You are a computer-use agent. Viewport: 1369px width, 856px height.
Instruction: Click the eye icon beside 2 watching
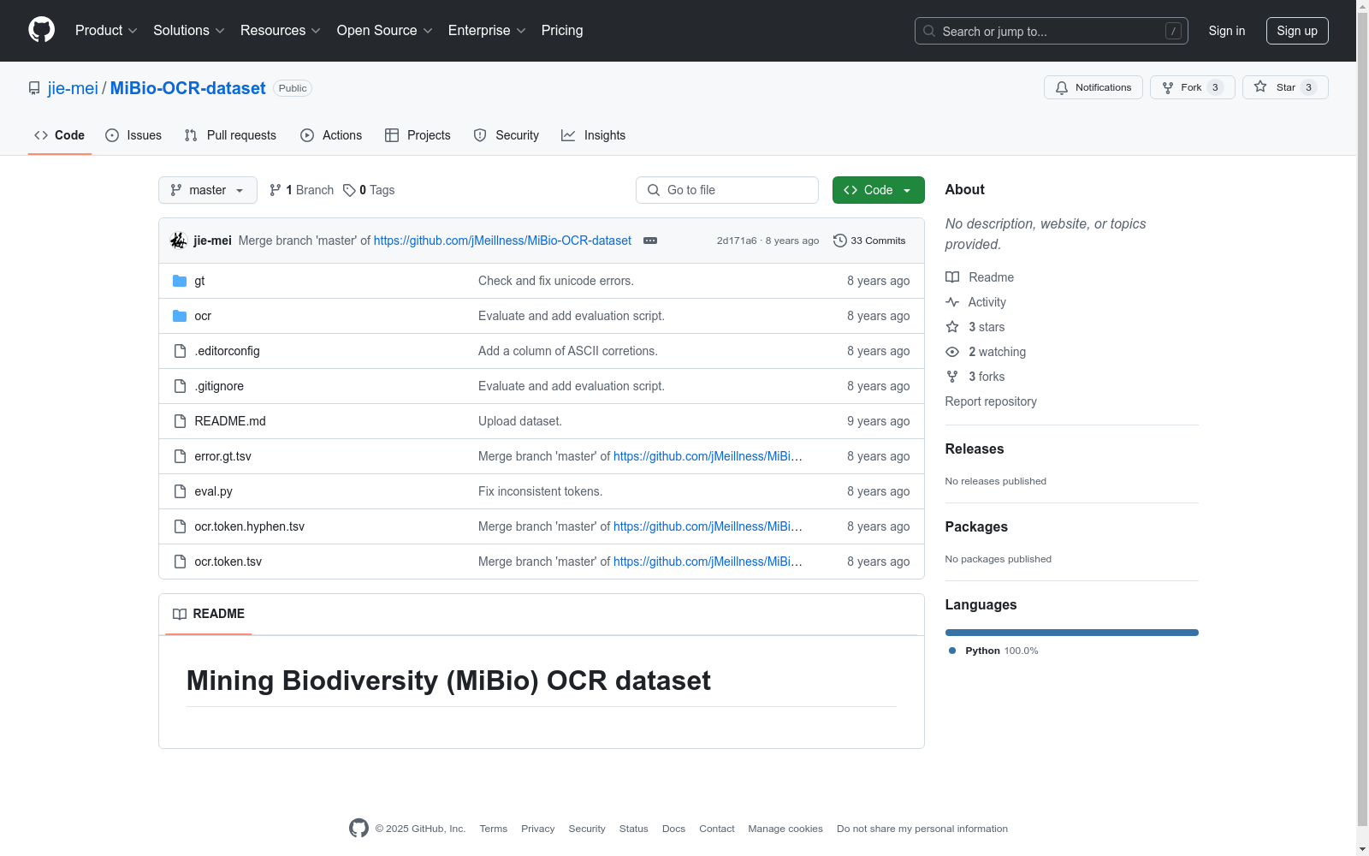[952, 352]
